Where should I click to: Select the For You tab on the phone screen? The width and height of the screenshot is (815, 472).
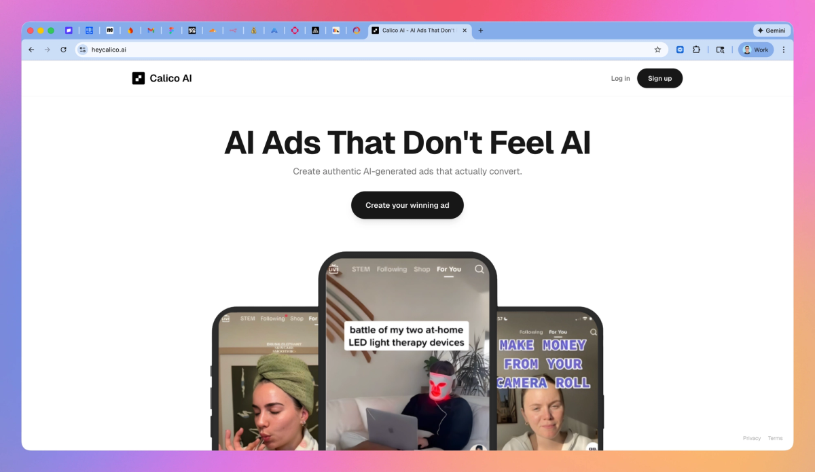(449, 269)
